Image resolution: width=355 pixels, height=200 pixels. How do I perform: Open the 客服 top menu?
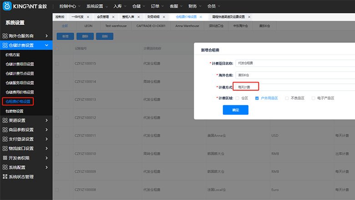point(176,6)
